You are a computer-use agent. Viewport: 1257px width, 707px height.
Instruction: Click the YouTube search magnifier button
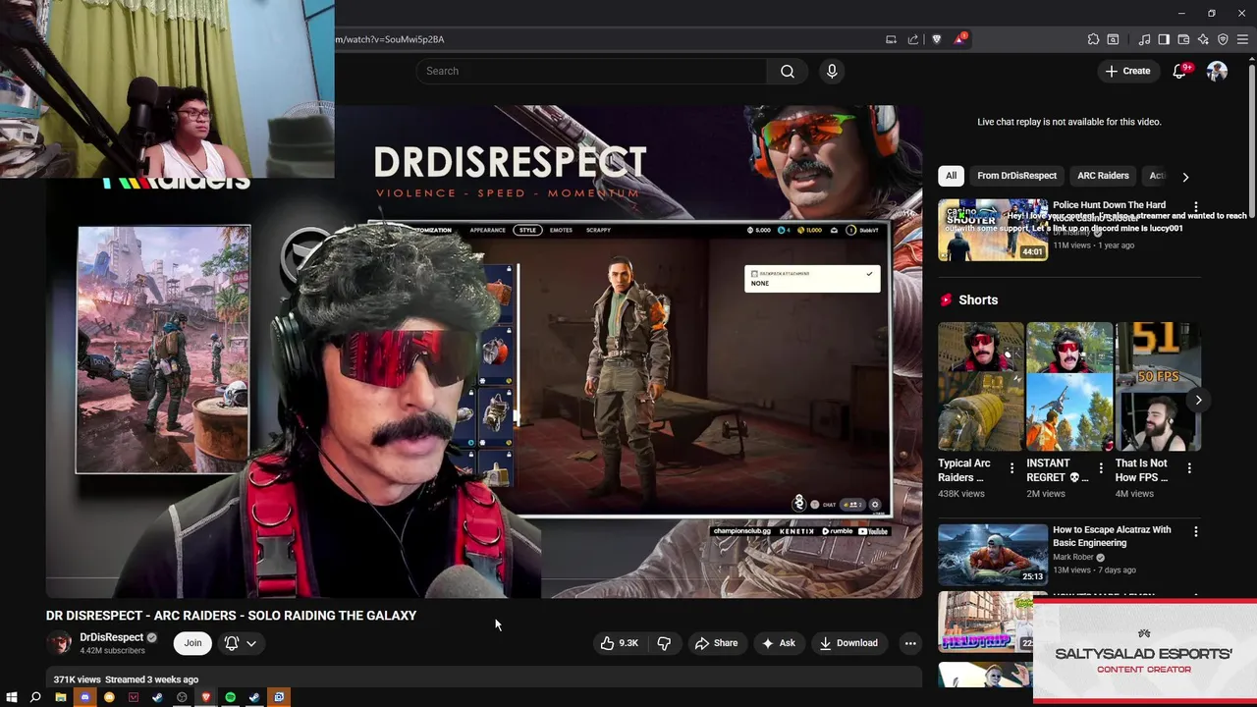[x=788, y=71]
